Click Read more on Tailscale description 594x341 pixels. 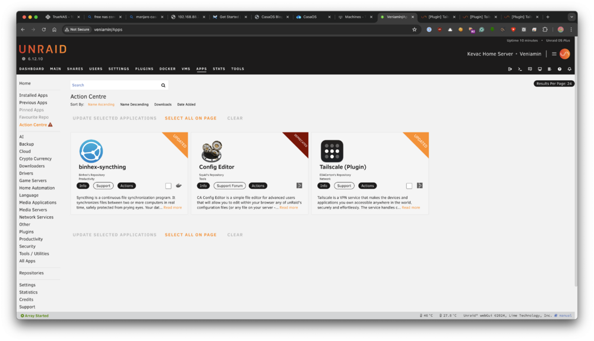point(410,208)
